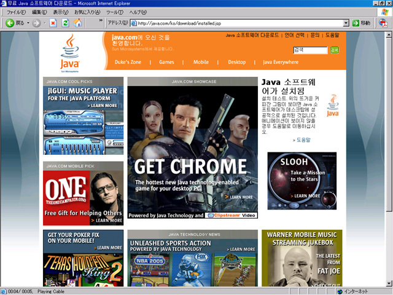Click the Acrobat PDF toolbar icon

coord(383,23)
